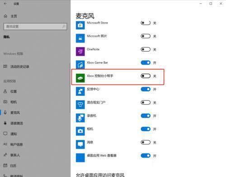Viewport: 226px width, 177px height.
Task: Click the 相机 app icon in the list
Action: point(80,131)
